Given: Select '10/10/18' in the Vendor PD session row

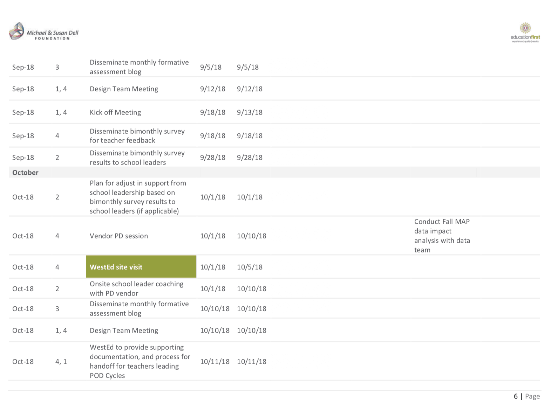Looking at the screenshot, I should [252, 236].
